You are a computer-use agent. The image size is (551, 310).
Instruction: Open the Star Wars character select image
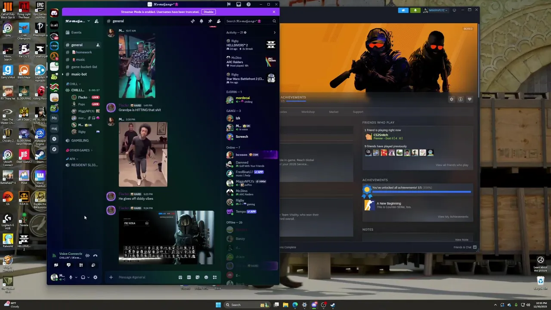point(166,237)
